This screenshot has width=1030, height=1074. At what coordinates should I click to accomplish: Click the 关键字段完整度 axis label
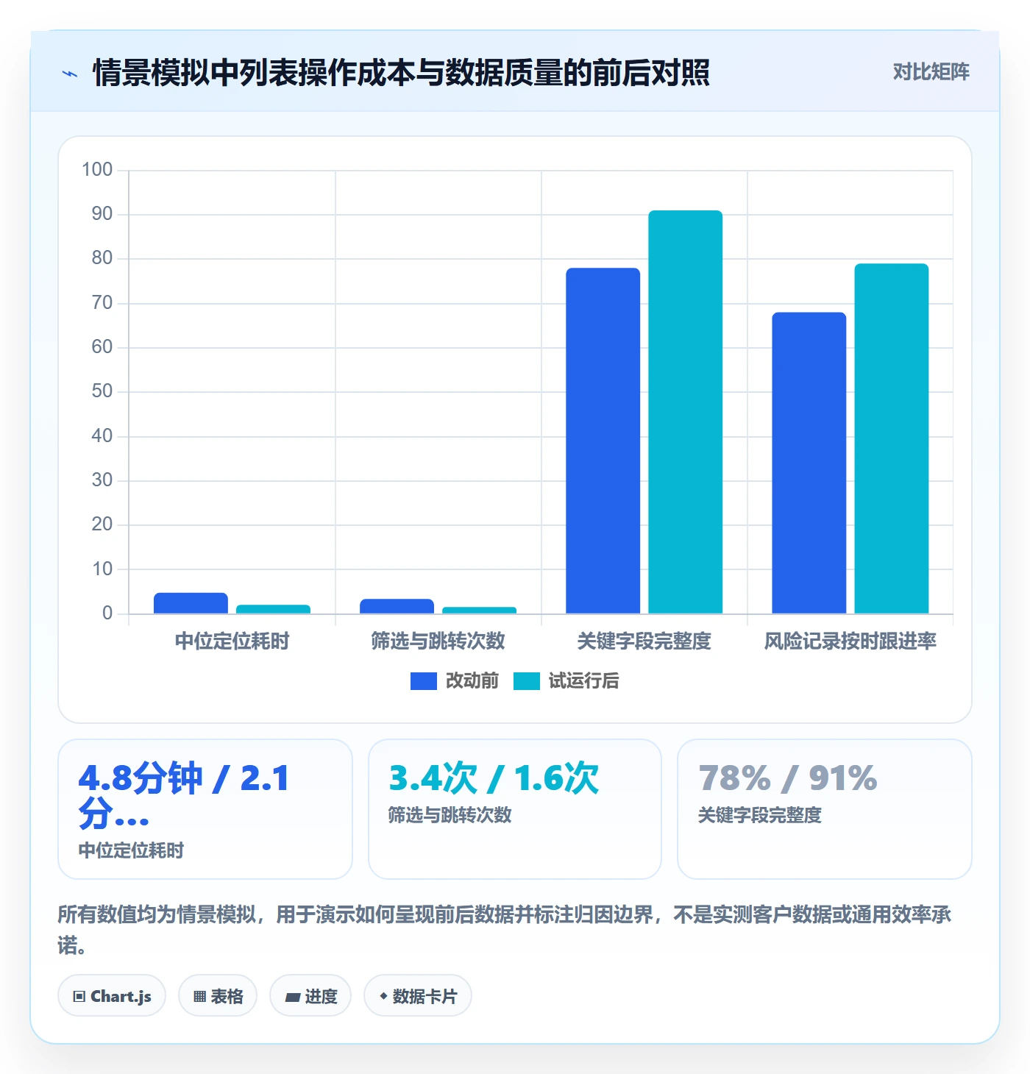click(644, 641)
